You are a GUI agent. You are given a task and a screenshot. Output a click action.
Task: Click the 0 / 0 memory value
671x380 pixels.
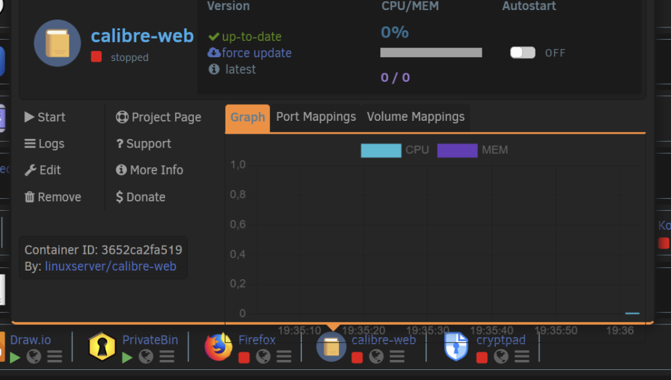point(395,77)
